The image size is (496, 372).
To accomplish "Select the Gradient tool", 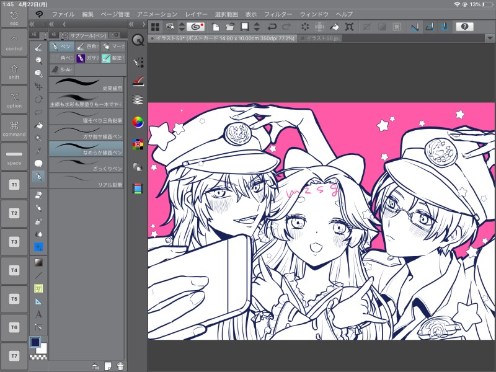I will tap(38, 262).
